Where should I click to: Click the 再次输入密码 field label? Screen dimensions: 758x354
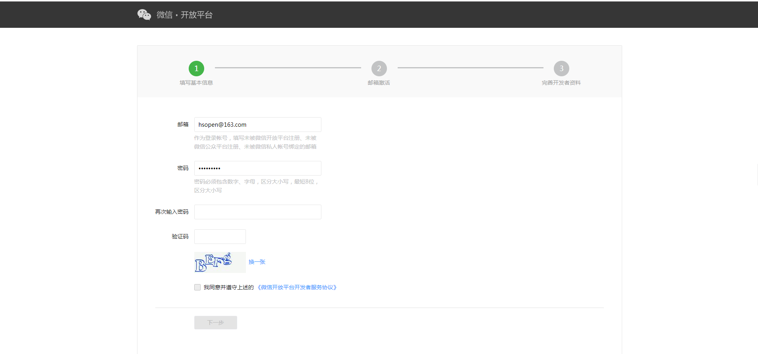click(x=172, y=212)
